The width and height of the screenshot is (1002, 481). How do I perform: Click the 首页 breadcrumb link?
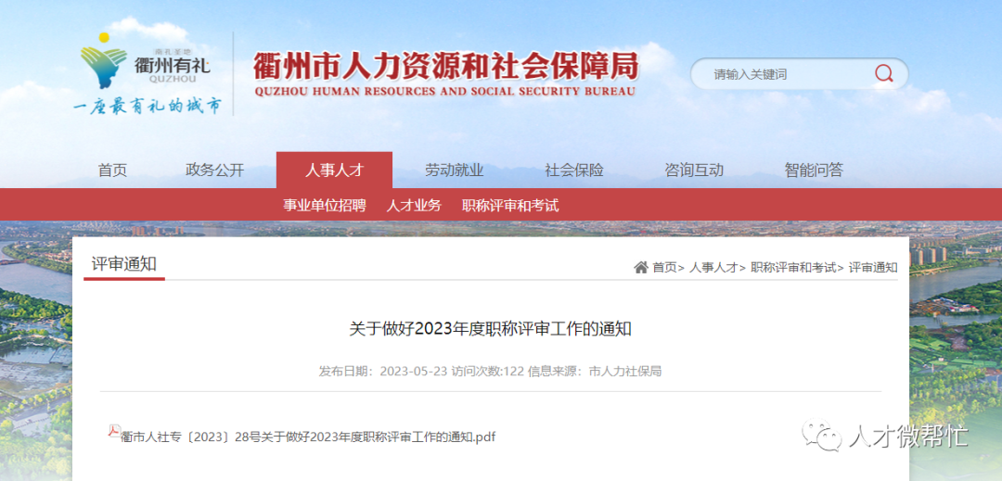click(x=665, y=268)
